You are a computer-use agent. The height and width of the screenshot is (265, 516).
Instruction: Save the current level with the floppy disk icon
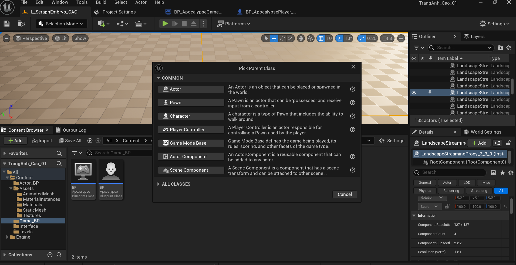[x=7, y=24]
